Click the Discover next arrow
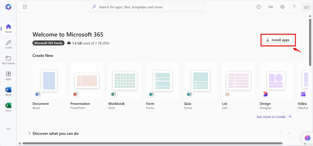 pos(289,133)
